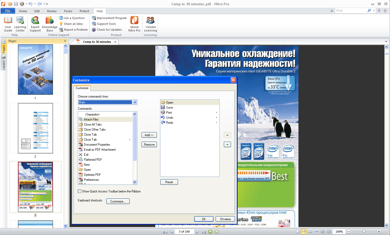390x235 pixels.
Task: Click Share an Idea
Action: tap(71, 24)
